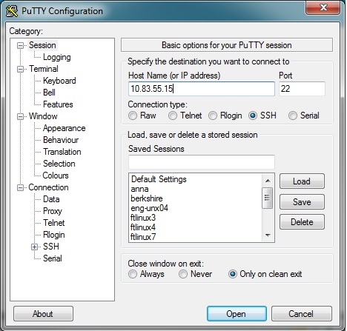Select the ftlinux7 saved session

click(x=196, y=237)
